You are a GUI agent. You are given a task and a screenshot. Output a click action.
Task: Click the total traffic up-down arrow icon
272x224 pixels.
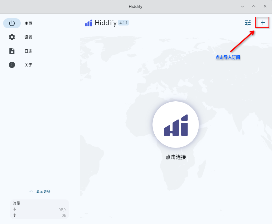14,215
